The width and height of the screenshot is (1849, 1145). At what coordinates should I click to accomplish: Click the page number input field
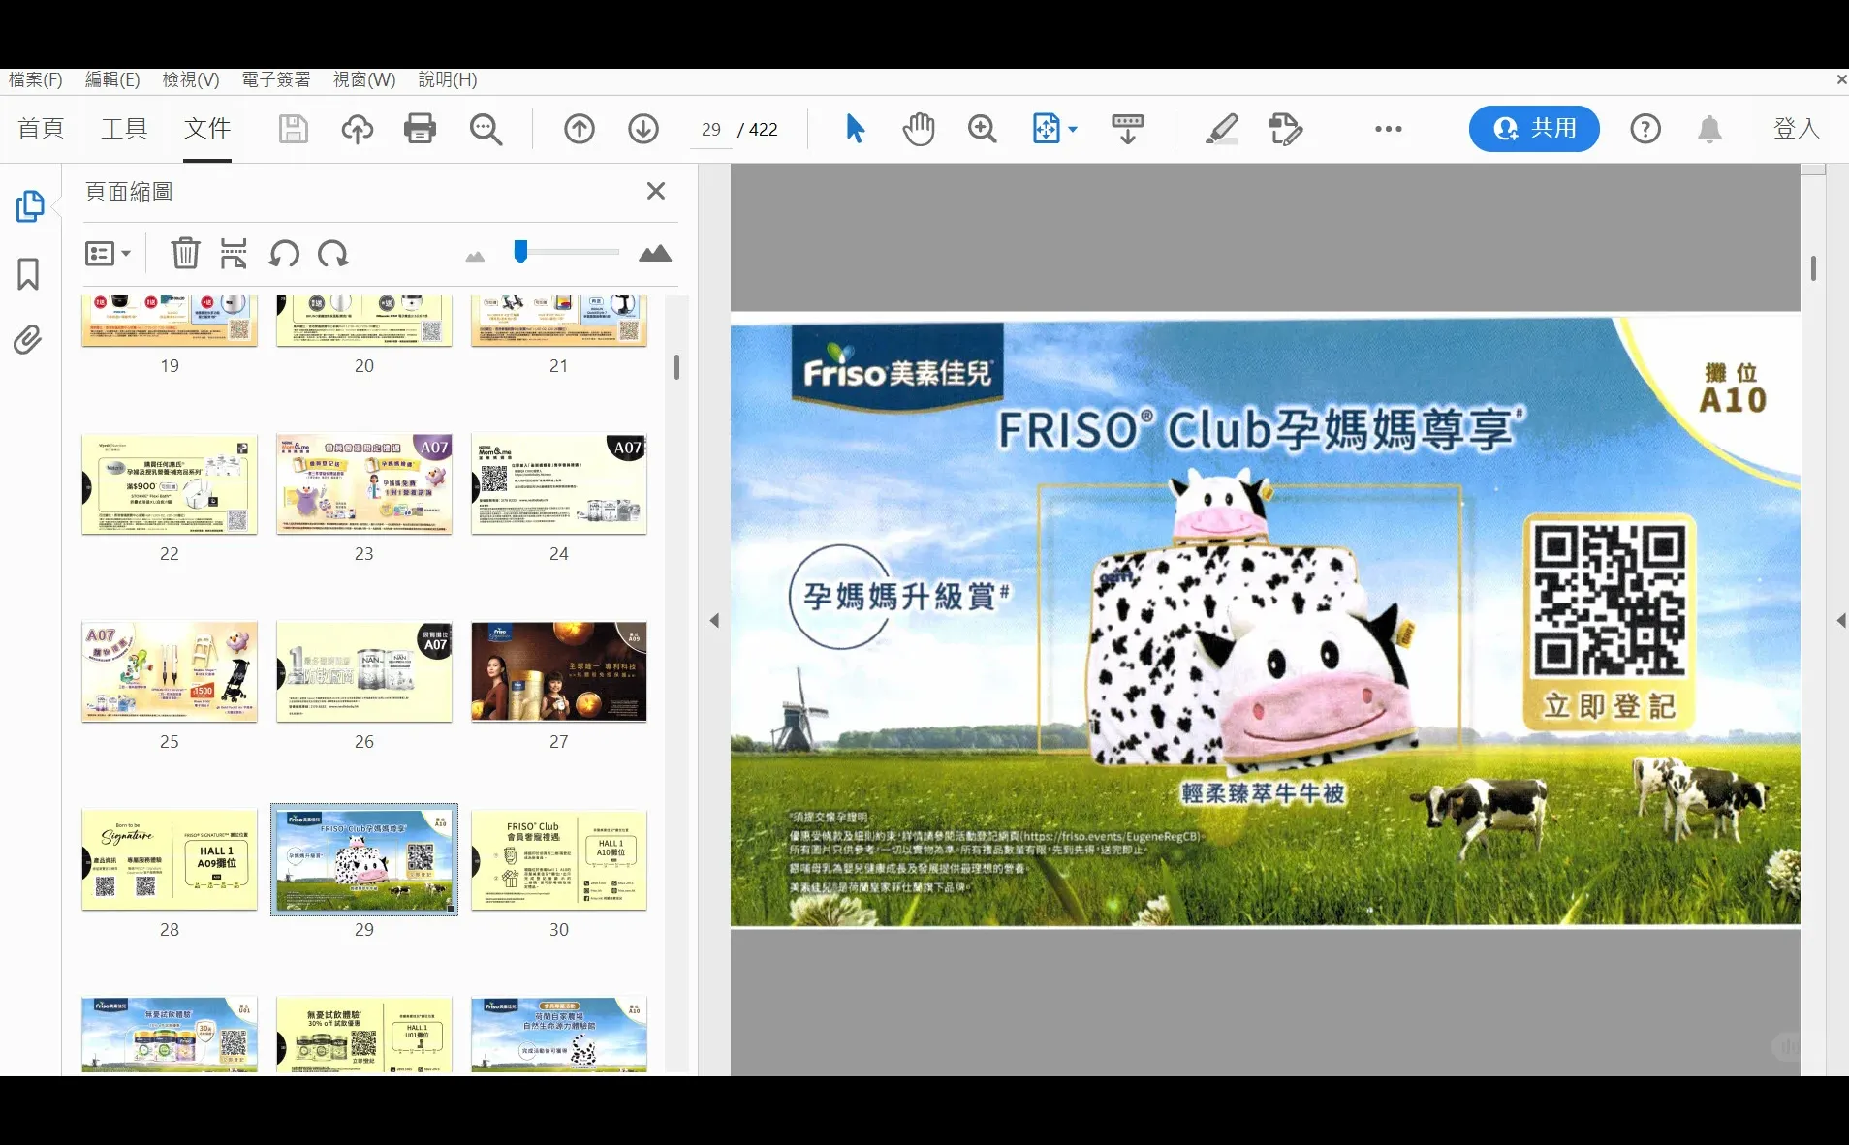coord(711,130)
